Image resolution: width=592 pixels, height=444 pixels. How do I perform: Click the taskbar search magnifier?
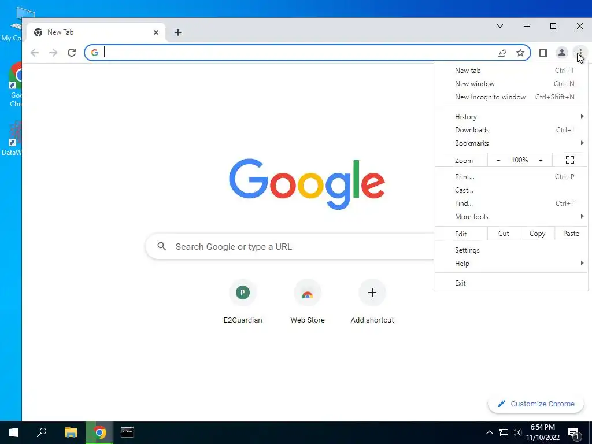pos(42,432)
